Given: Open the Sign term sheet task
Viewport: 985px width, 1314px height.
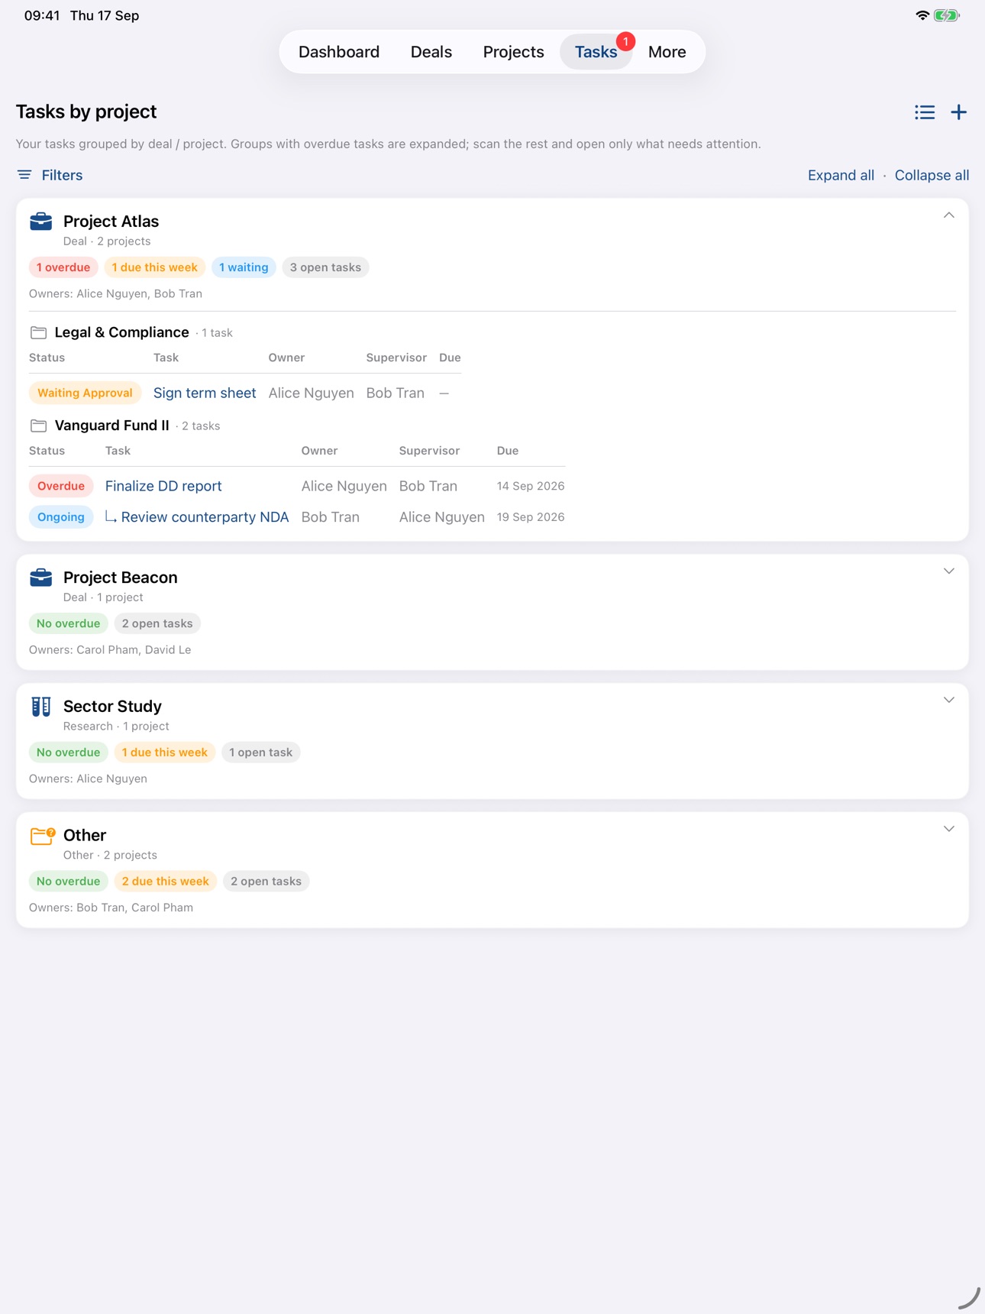Looking at the screenshot, I should click(x=205, y=393).
